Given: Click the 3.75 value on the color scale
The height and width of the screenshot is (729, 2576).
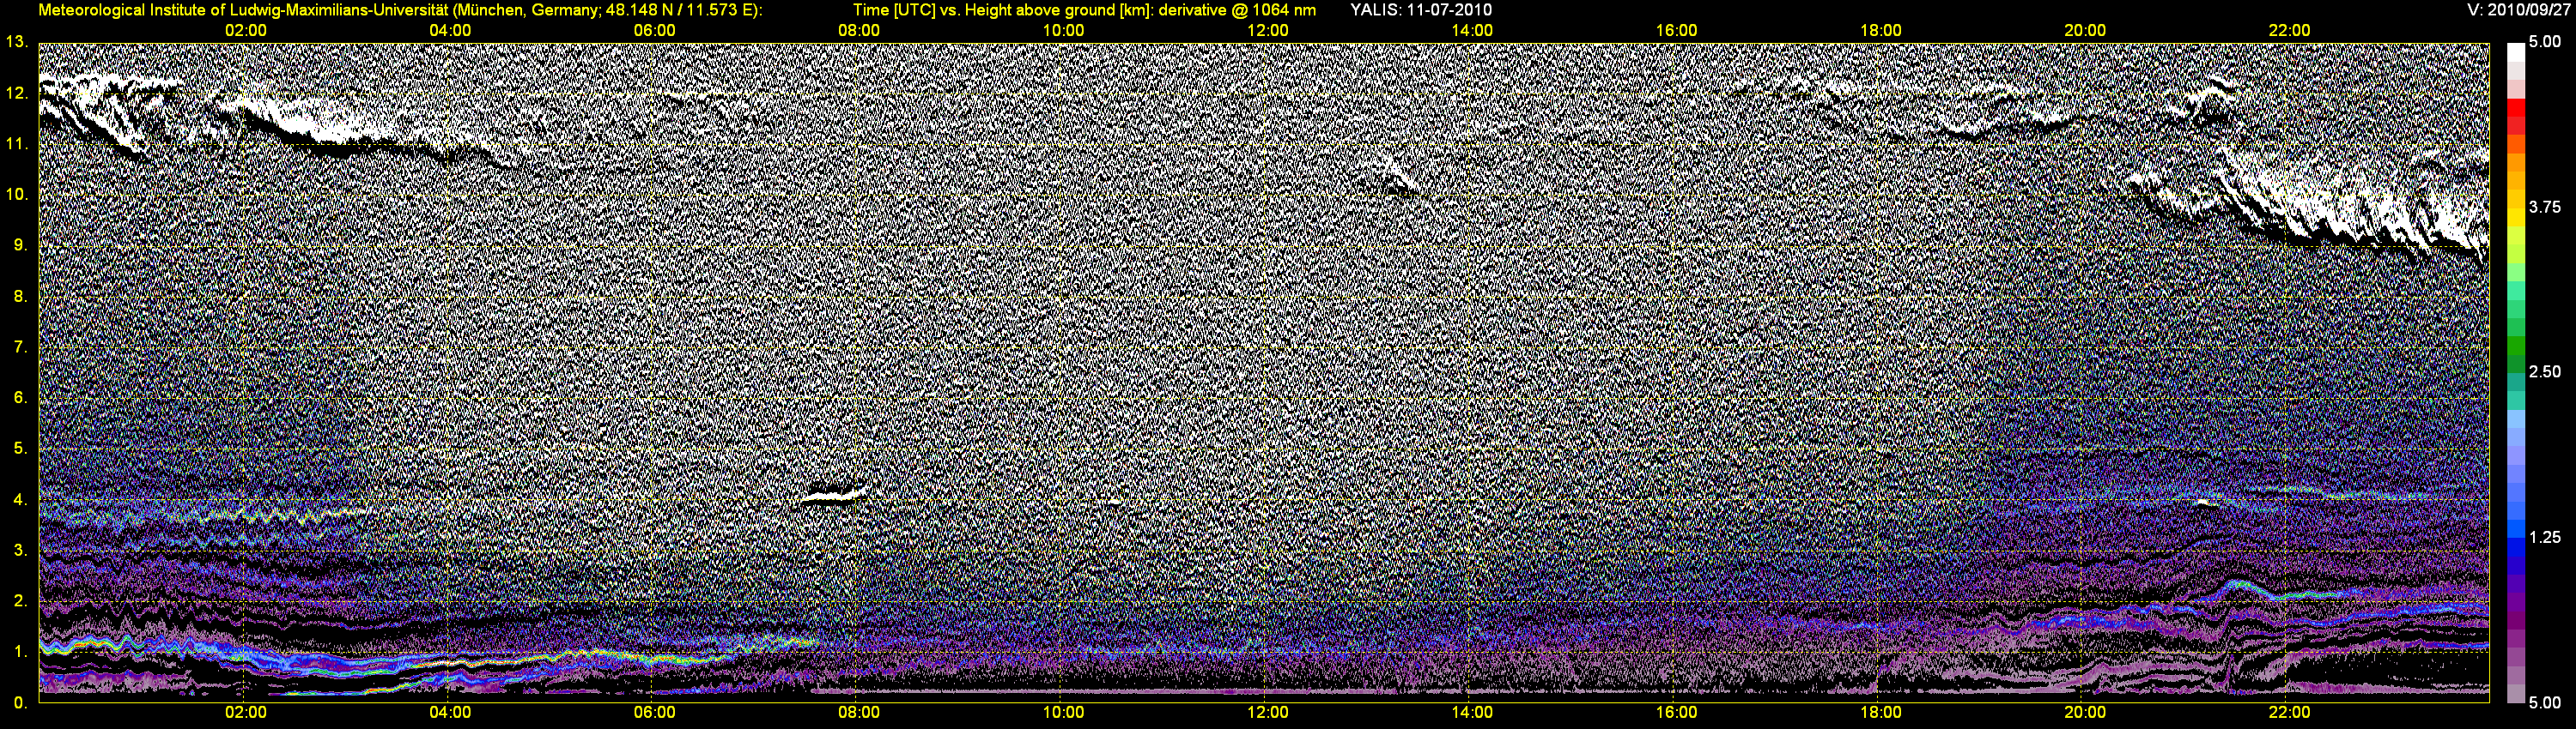Looking at the screenshot, I should coord(2545,208).
